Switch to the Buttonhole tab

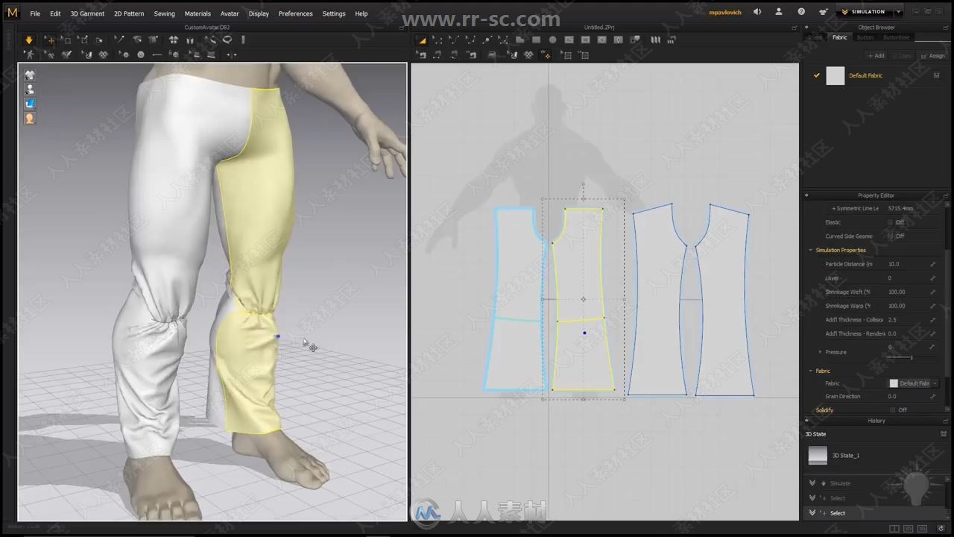[x=896, y=37]
